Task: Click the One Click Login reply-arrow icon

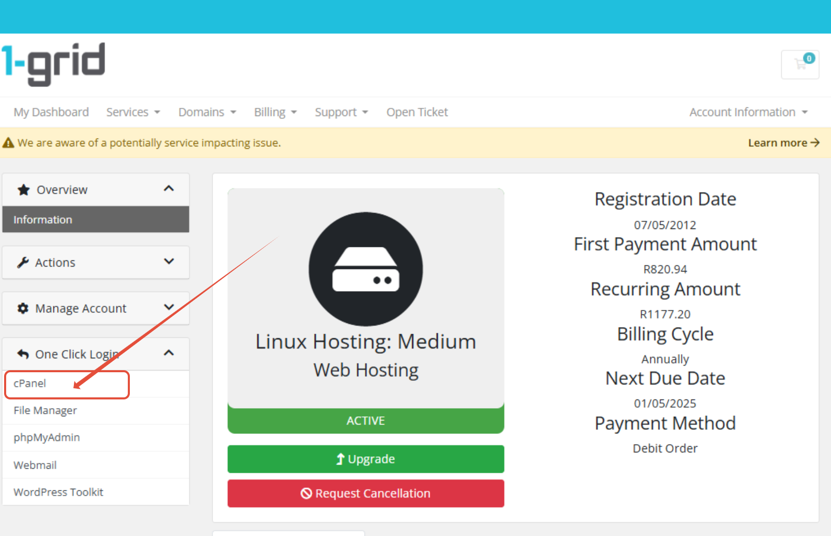Action: click(x=23, y=354)
